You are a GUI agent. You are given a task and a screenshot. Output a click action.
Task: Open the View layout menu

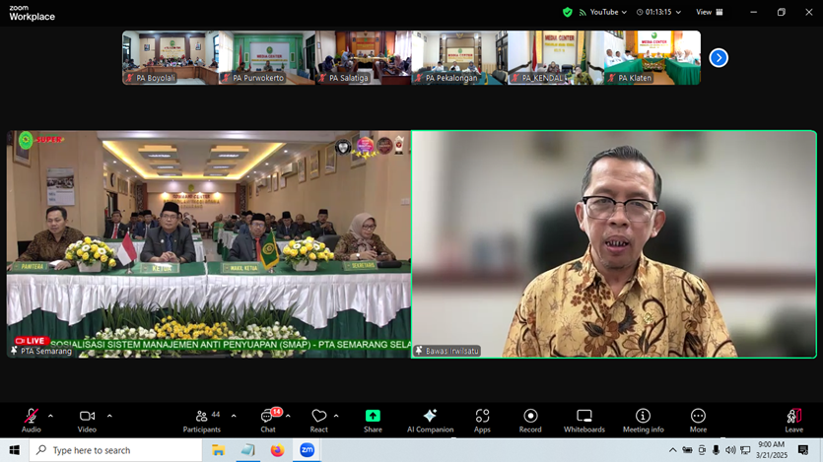tap(709, 13)
